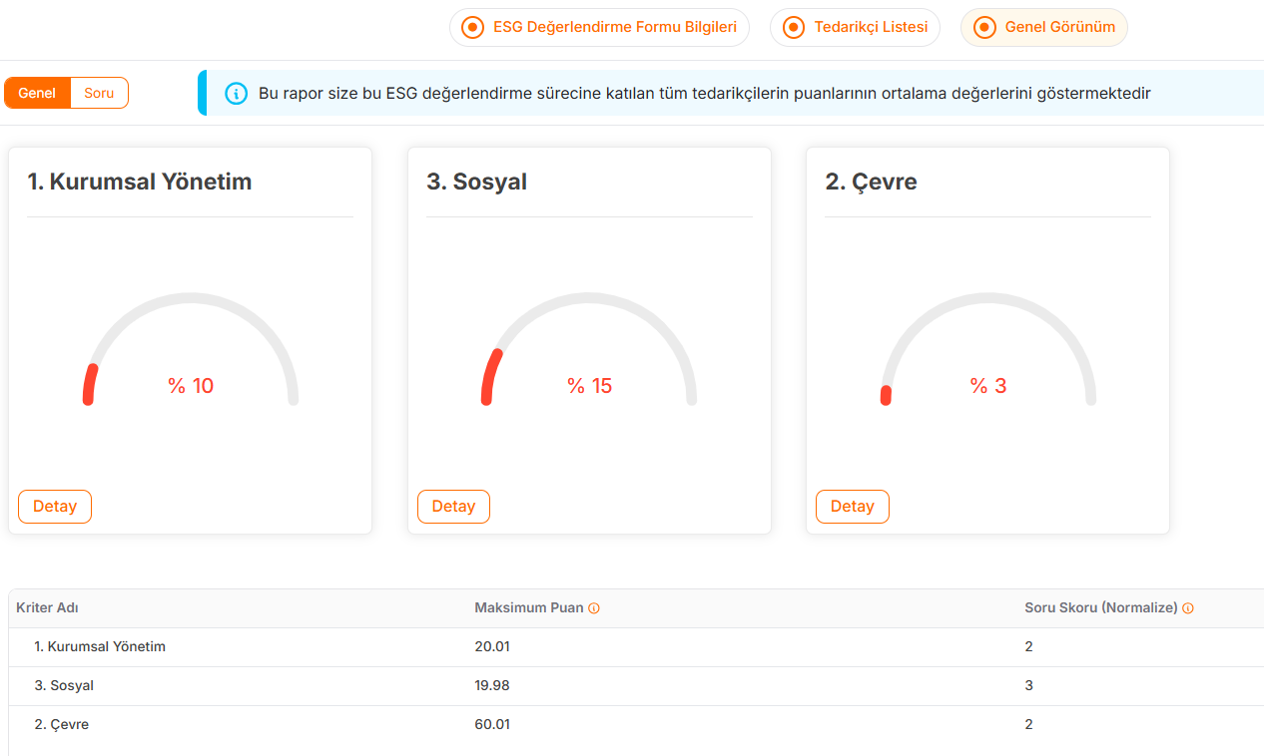
Task: Select the 1. Kurumsal Yönetim table row
Action: 100,647
